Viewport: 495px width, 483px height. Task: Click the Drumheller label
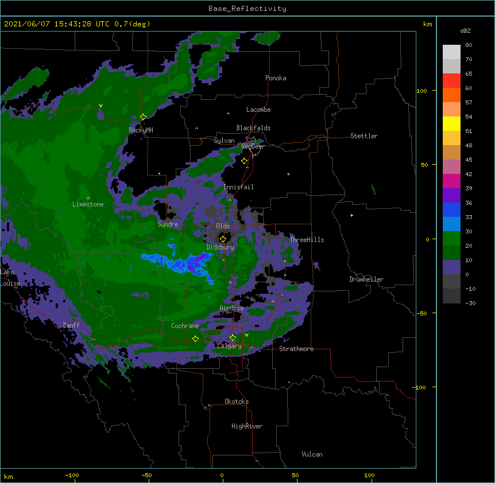366,280
